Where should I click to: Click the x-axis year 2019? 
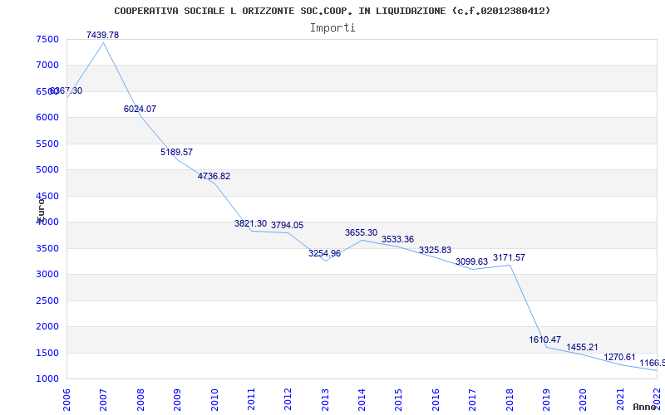click(x=546, y=400)
